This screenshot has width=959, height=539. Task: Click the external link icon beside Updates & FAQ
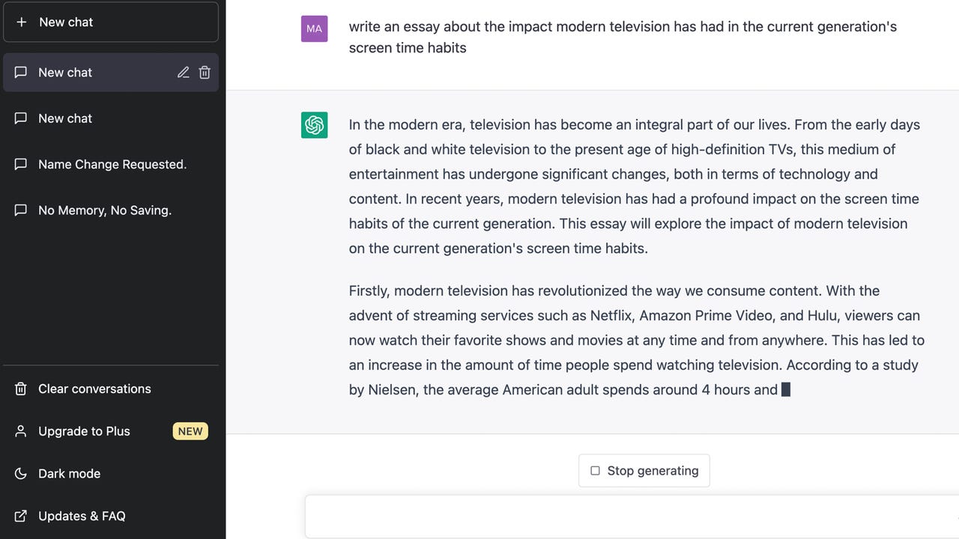pos(21,516)
